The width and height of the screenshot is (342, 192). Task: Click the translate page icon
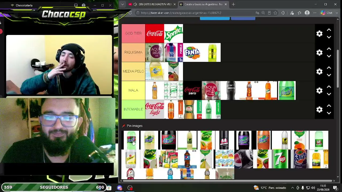pos(257,13)
